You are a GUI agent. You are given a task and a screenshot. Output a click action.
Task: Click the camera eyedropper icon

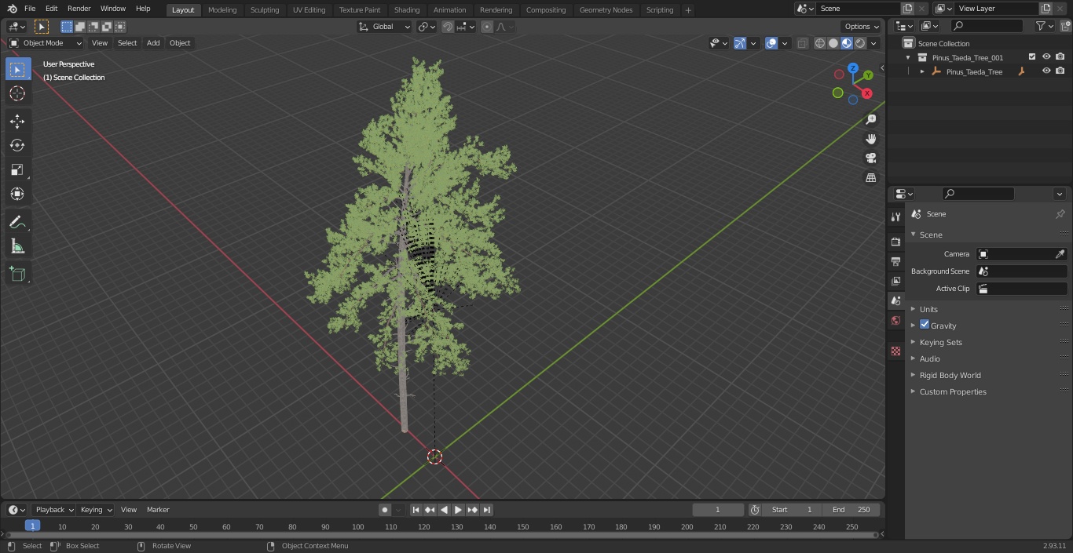[1060, 254]
